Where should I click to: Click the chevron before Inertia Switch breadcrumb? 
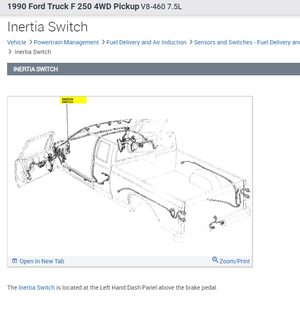[x=10, y=51]
